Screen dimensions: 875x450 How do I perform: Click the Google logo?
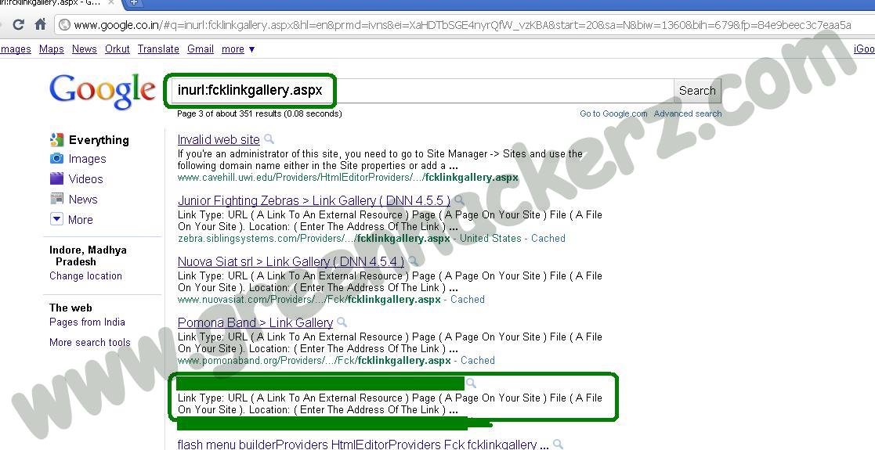click(x=102, y=91)
